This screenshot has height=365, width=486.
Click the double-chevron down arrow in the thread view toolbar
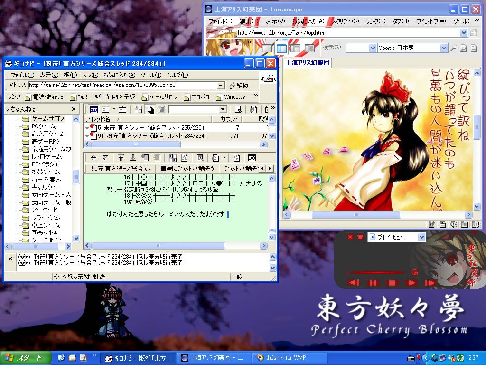105,158
